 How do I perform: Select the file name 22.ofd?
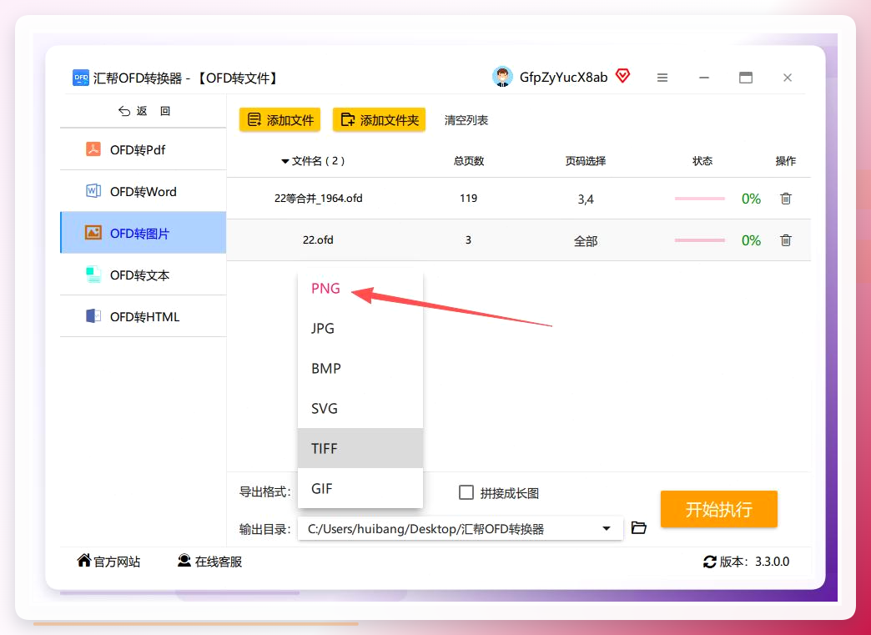pos(318,240)
